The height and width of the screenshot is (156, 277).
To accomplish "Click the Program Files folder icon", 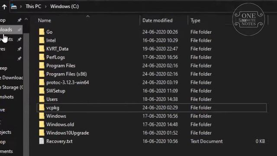I will pos(42,65).
